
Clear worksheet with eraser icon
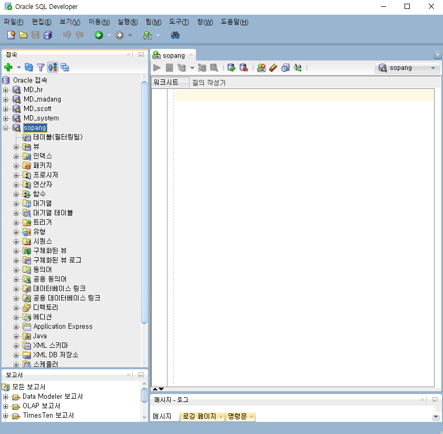click(x=273, y=68)
